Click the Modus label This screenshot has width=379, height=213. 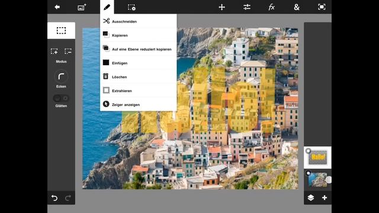[61, 62]
